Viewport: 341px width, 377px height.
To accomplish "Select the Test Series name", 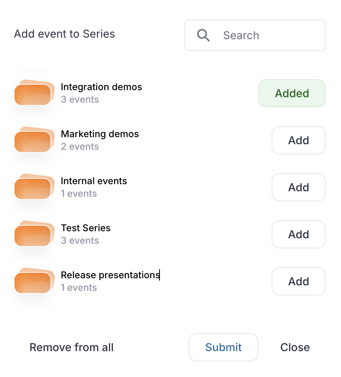I will pos(85,228).
